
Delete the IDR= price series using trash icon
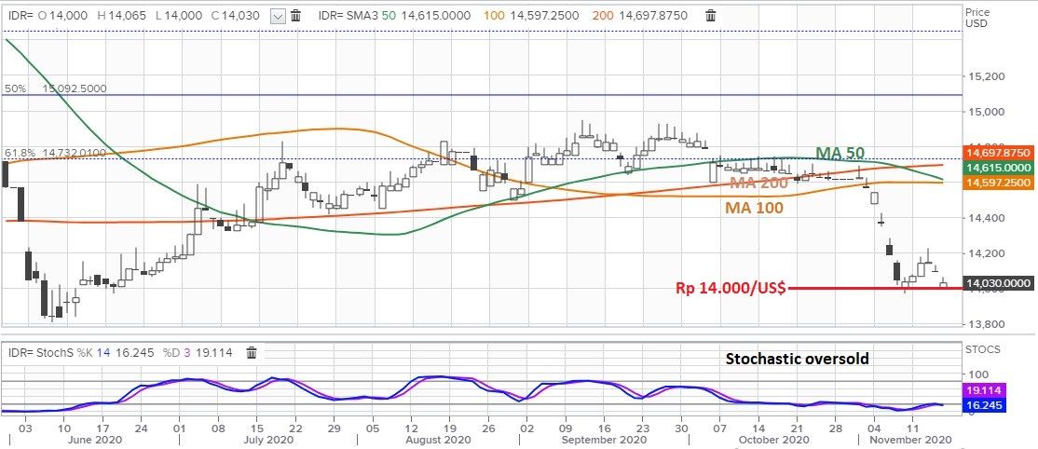click(295, 16)
